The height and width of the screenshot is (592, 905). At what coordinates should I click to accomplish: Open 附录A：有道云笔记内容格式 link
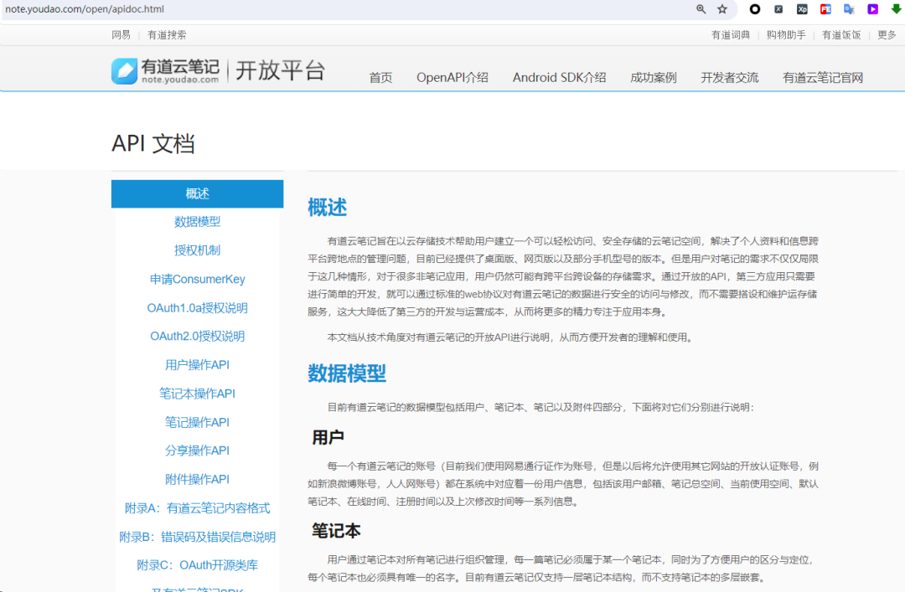click(x=198, y=508)
